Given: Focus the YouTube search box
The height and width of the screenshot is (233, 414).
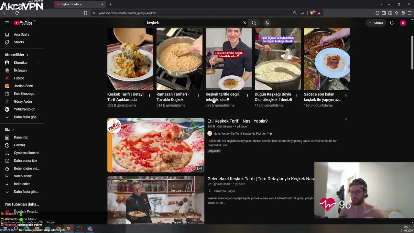Looking at the screenshot, I should coord(193,23).
